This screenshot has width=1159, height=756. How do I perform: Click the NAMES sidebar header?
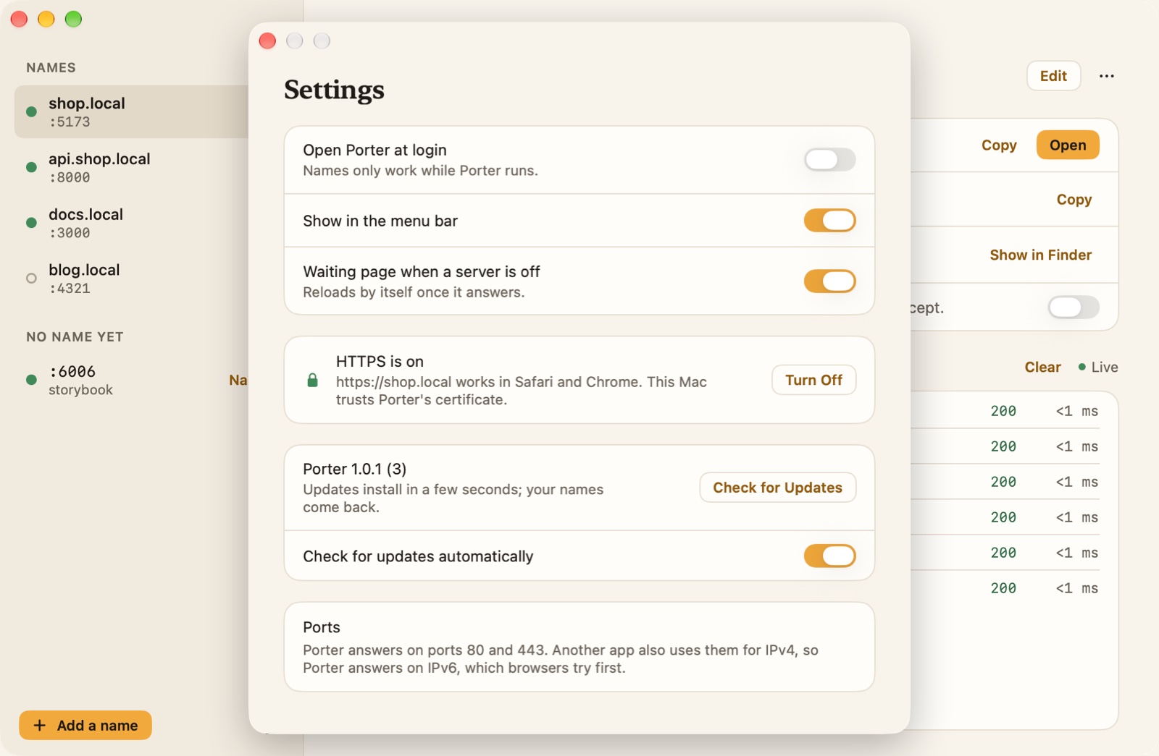[x=51, y=67]
